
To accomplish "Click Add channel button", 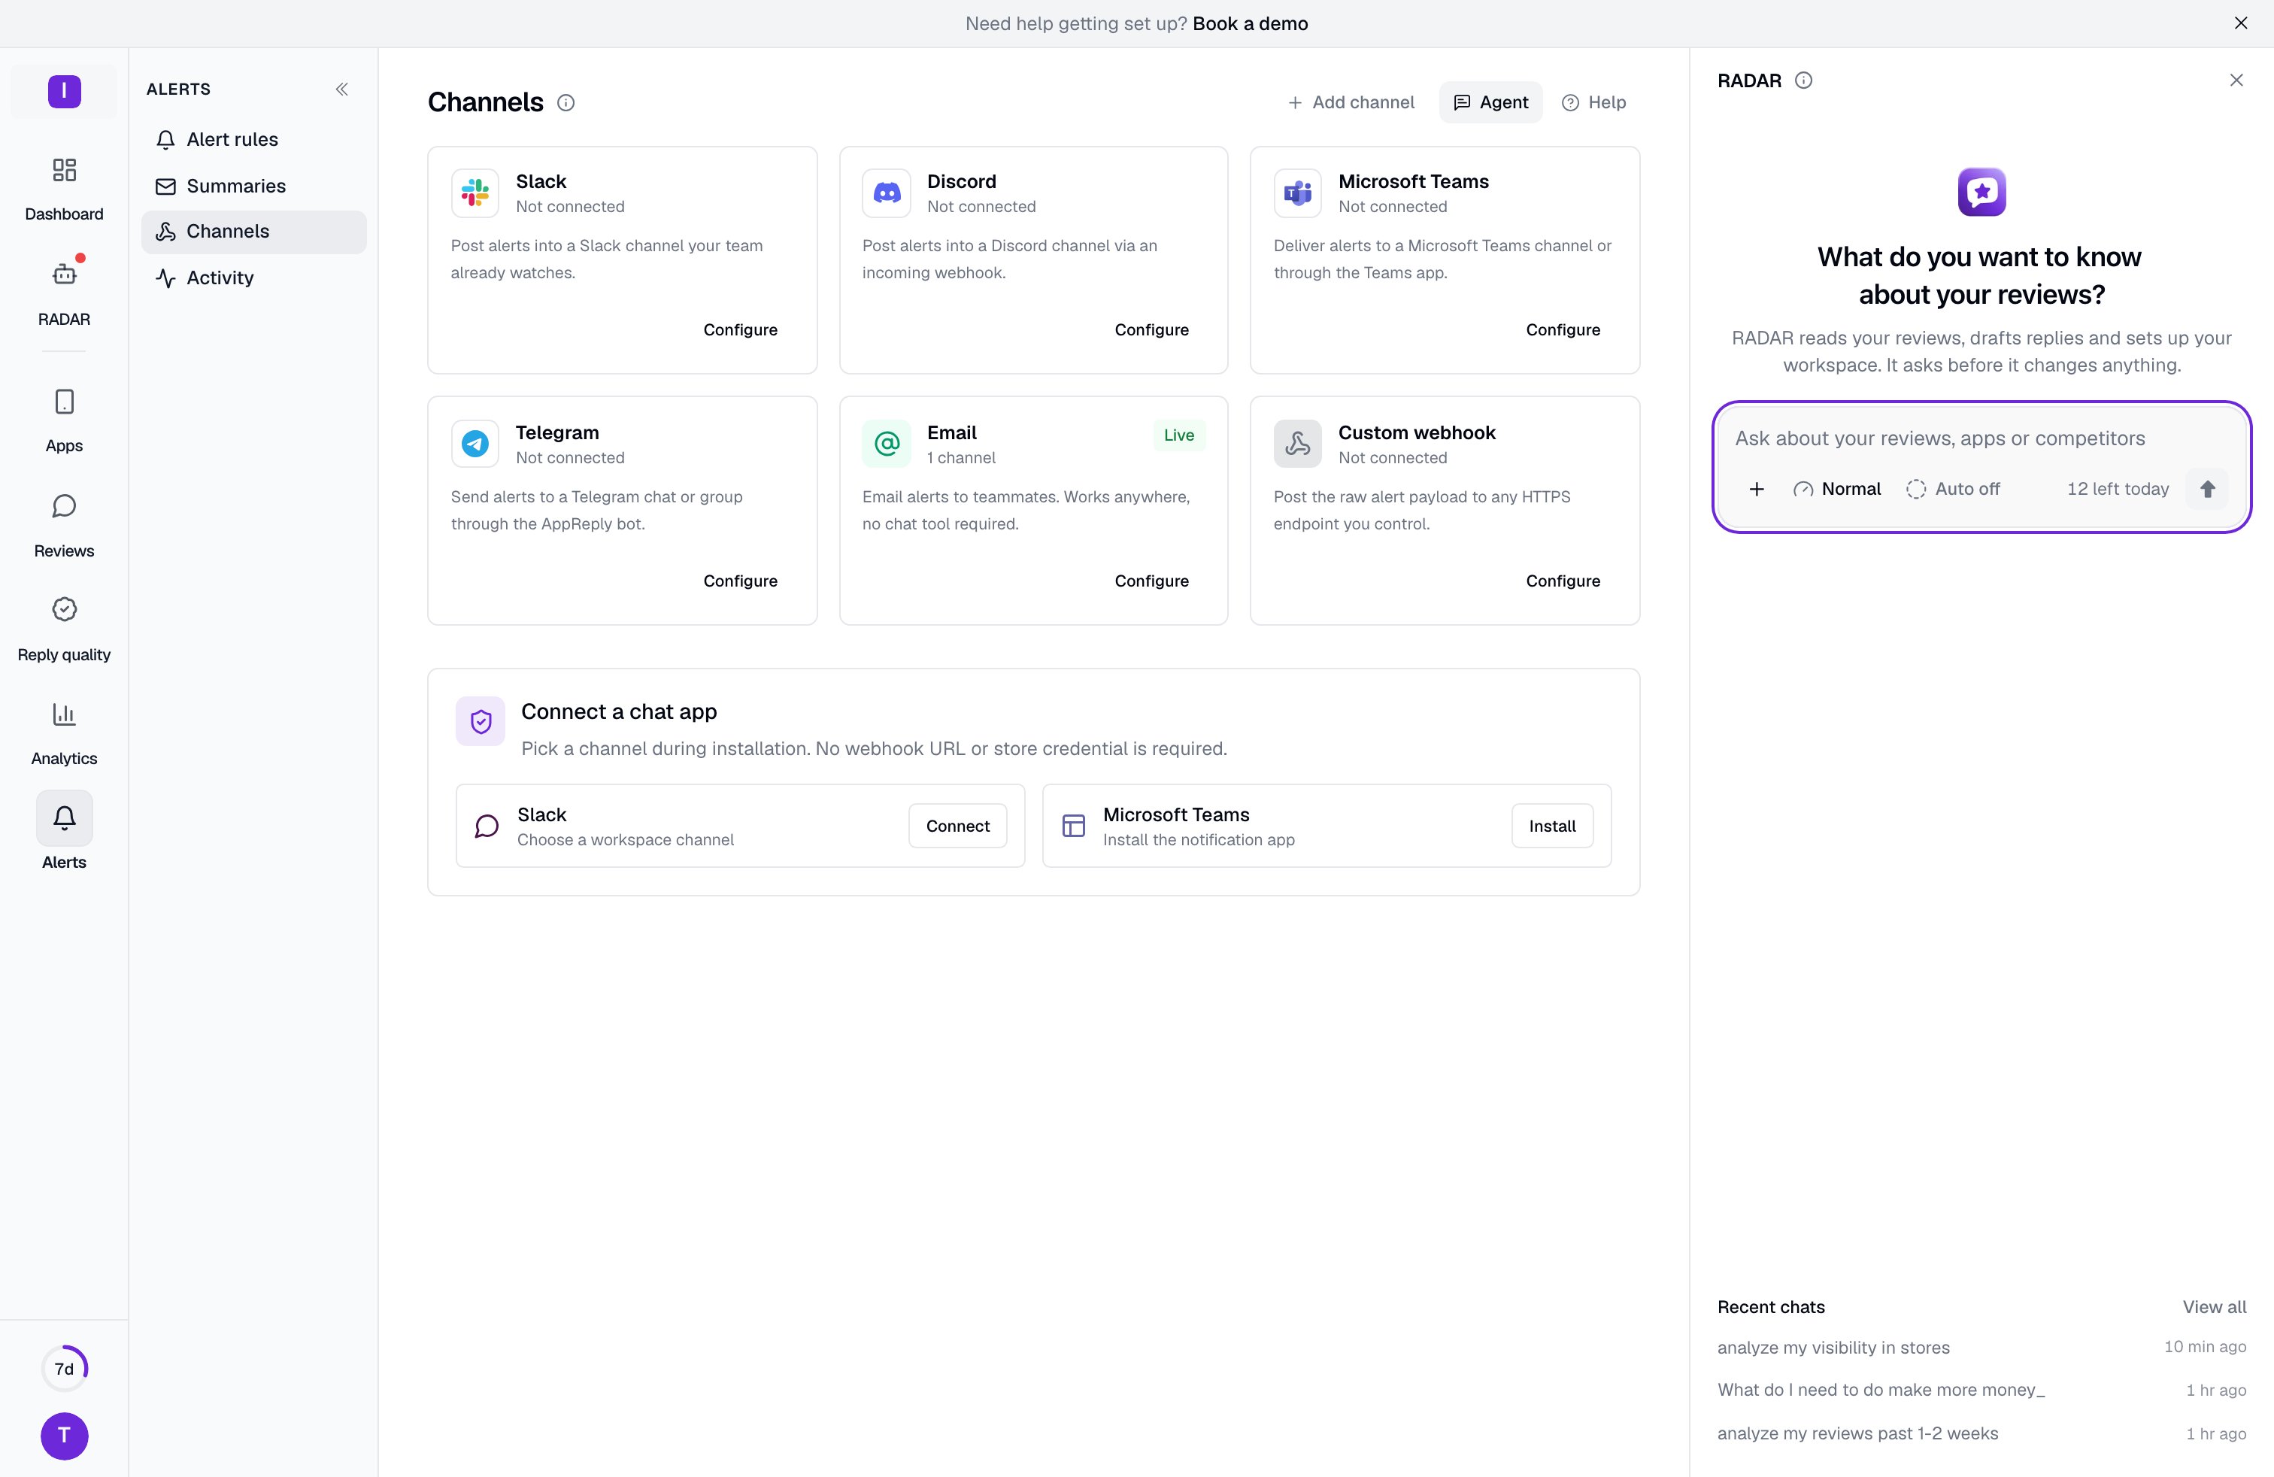I will (1350, 102).
